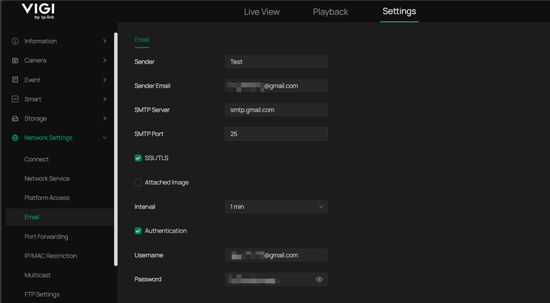Open the FTP Settings page

click(42, 295)
